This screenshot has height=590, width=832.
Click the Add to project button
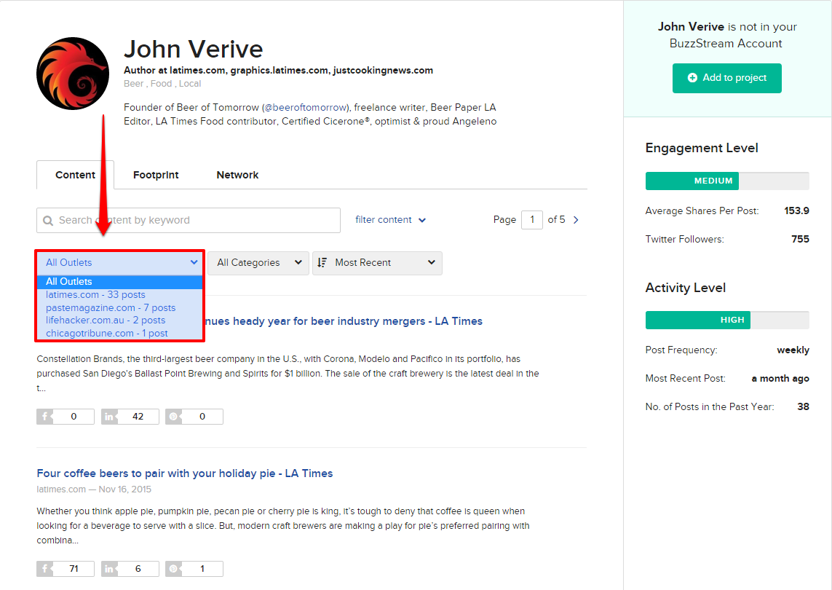pos(726,78)
